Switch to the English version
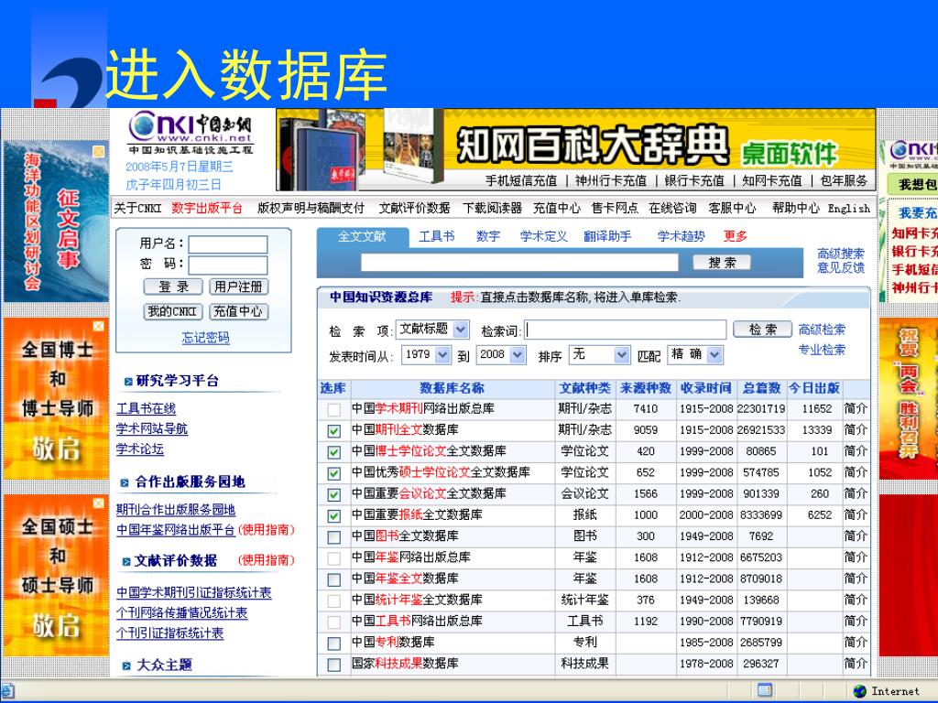Image resolution: width=938 pixels, height=703 pixels. click(848, 208)
